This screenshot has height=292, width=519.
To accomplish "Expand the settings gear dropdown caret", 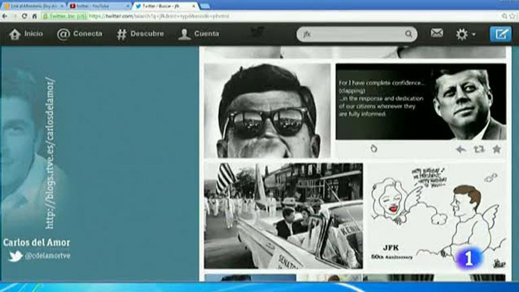I will (x=474, y=35).
